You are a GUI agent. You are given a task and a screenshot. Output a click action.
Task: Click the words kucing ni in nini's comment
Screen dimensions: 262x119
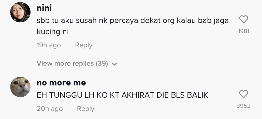(x=53, y=32)
